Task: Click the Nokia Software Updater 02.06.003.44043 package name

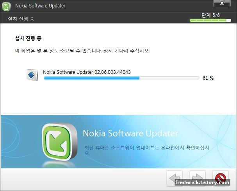Action: coord(87,72)
